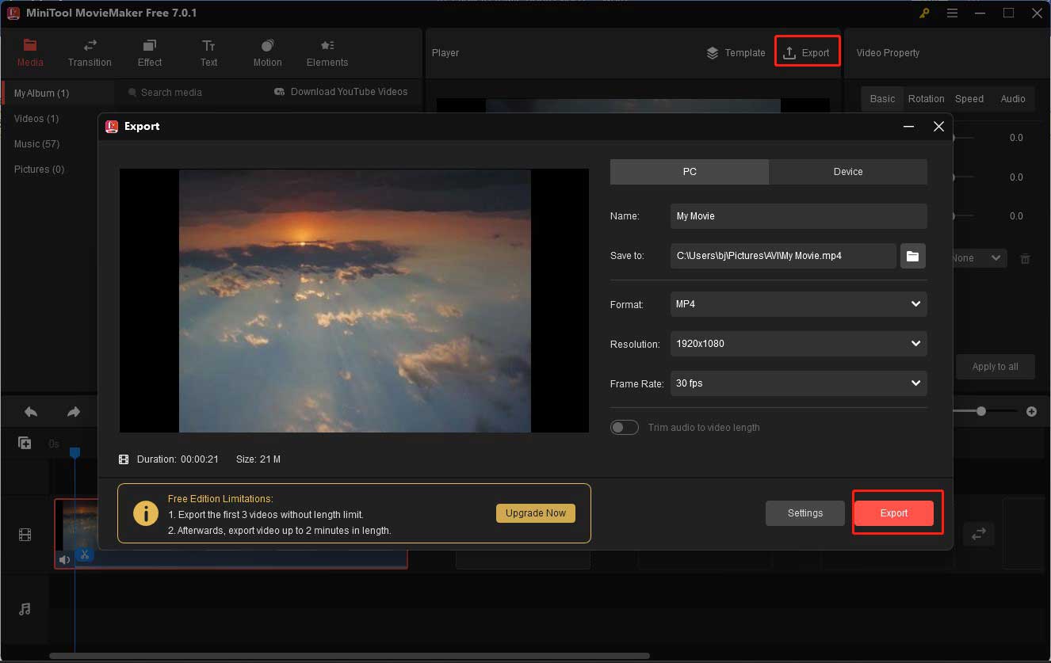Click the My Movie name field
Image resolution: width=1051 pixels, height=663 pixels.
click(797, 215)
